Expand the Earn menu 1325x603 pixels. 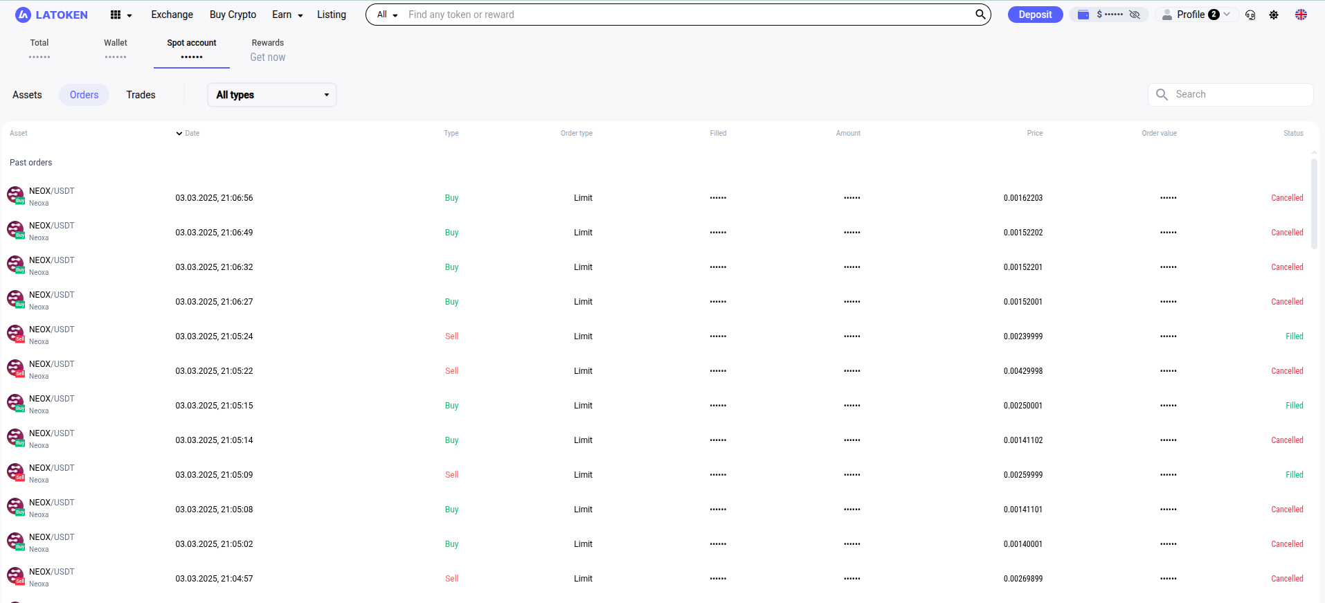pyautogui.click(x=287, y=15)
